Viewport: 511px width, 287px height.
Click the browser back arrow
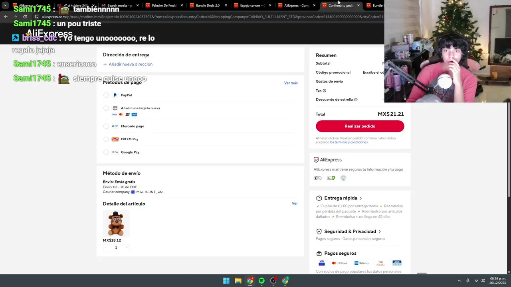(x=6, y=17)
